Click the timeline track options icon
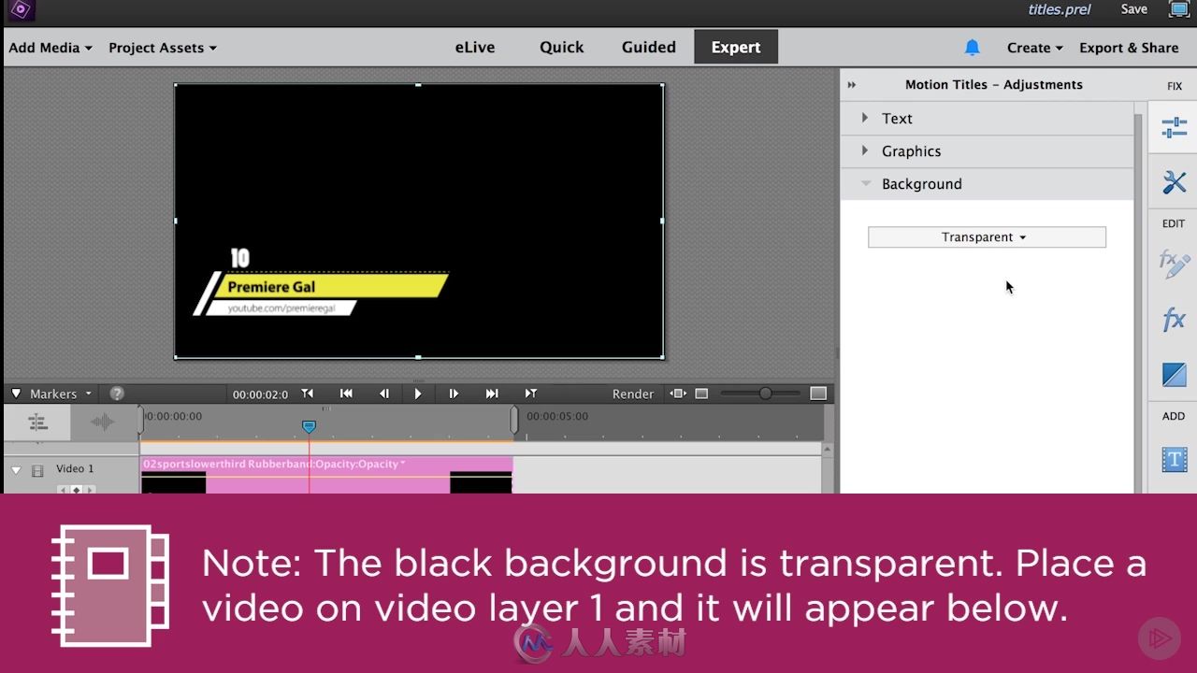The width and height of the screenshot is (1197, 673). coord(36,422)
